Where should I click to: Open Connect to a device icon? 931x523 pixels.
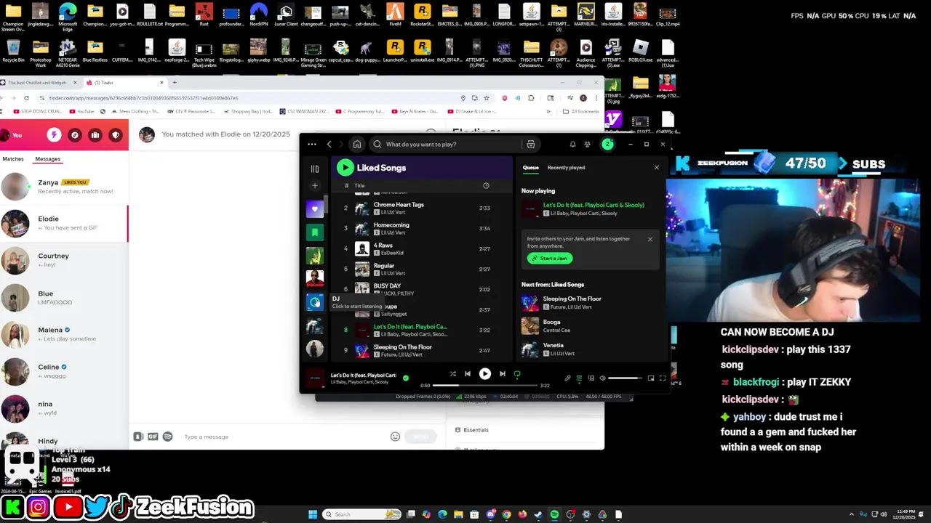point(591,378)
